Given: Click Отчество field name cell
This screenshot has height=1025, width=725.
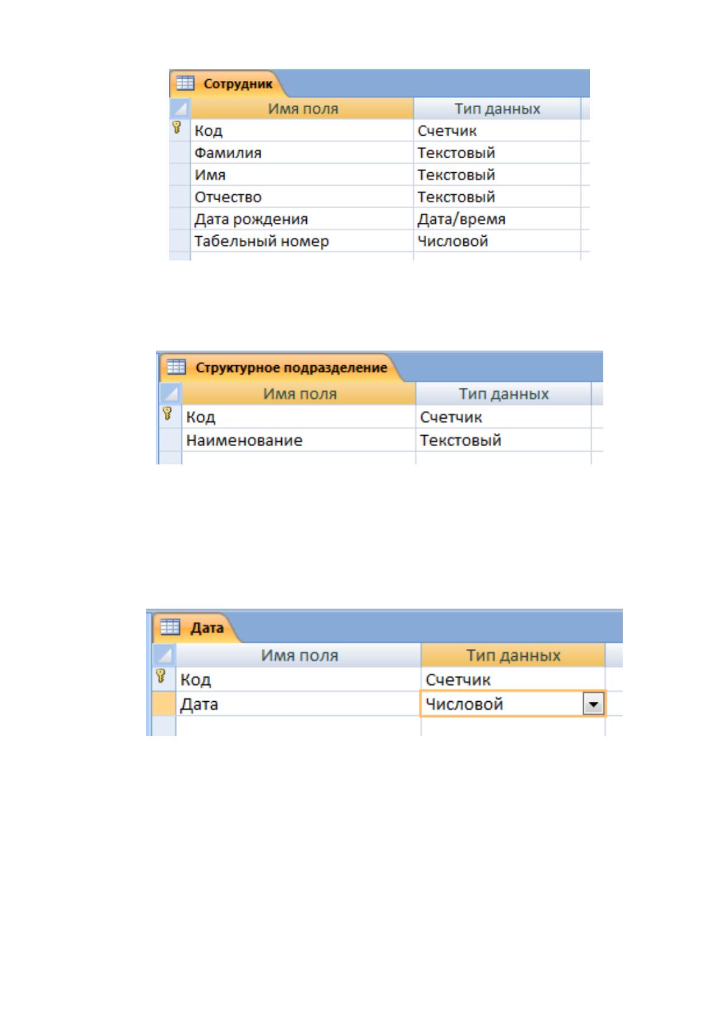Looking at the screenshot, I should [x=302, y=197].
